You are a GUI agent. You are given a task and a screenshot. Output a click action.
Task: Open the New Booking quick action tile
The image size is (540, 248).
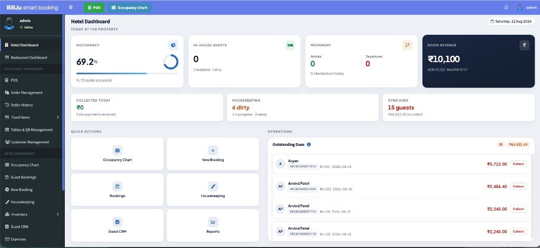pyautogui.click(x=213, y=154)
